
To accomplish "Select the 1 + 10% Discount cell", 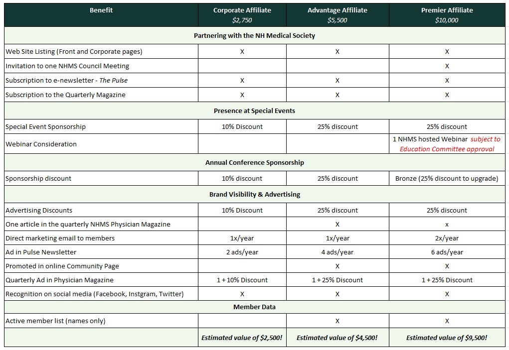I will point(242,280).
